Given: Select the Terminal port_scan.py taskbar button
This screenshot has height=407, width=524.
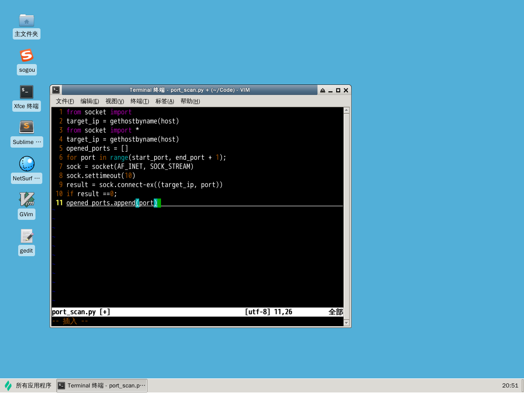Looking at the screenshot, I should click(x=102, y=386).
